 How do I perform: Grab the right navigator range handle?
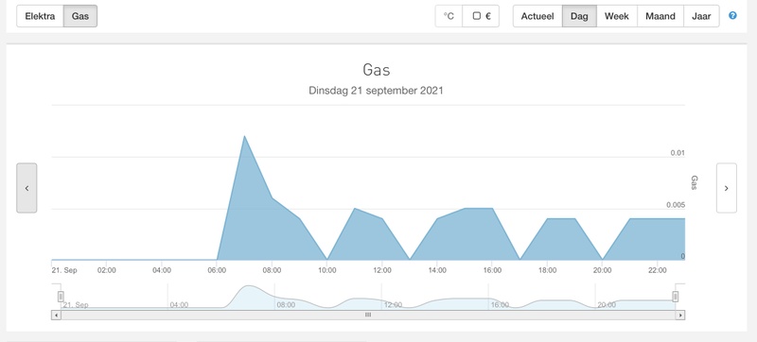pos(676,297)
